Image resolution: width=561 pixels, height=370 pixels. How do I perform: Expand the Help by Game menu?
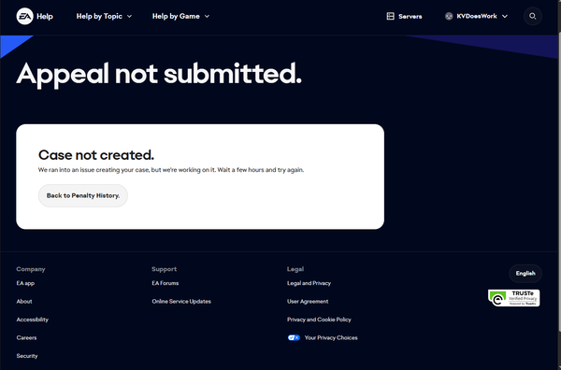click(x=180, y=16)
